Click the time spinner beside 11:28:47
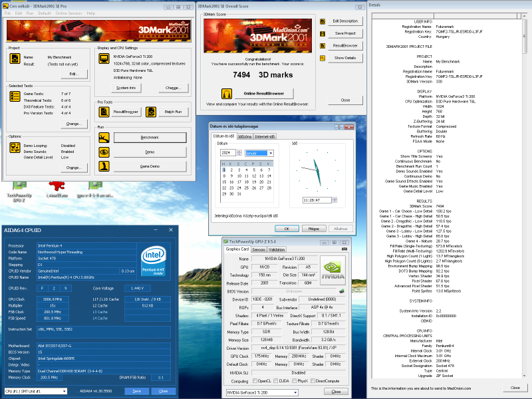The width and height of the screenshot is (532, 399). click(x=334, y=200)
